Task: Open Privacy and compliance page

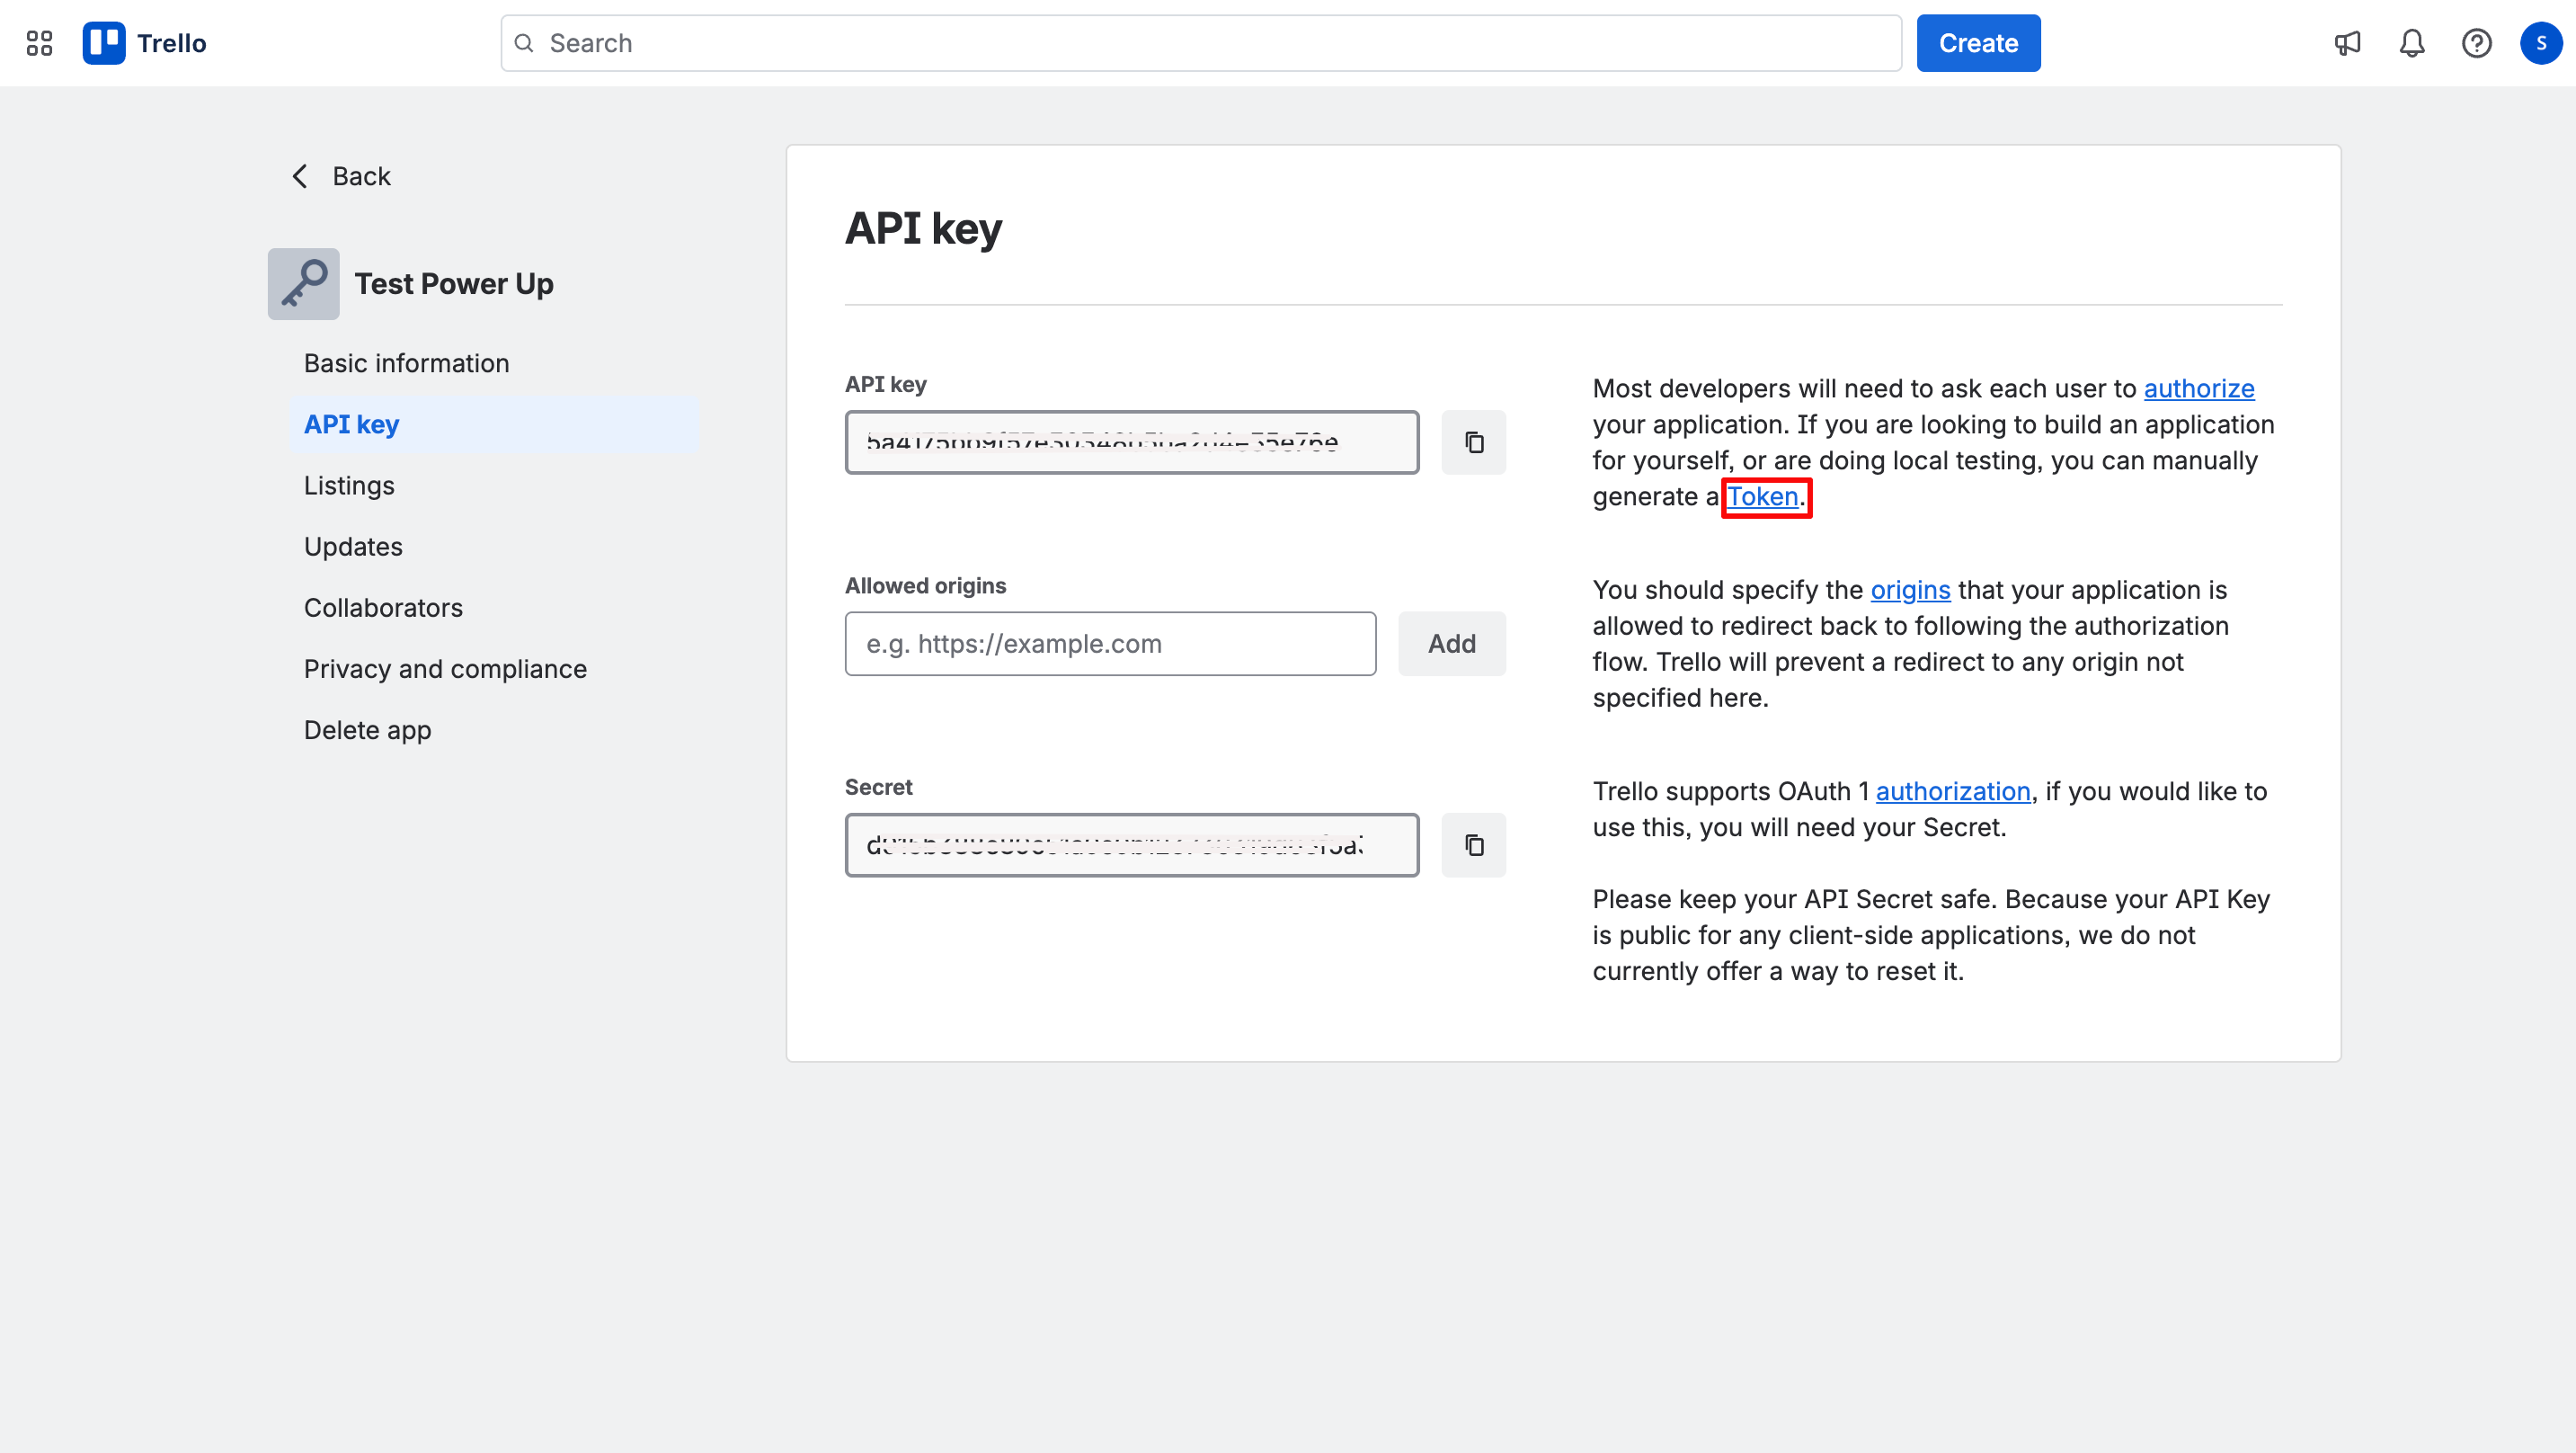Action: point(445,668)
